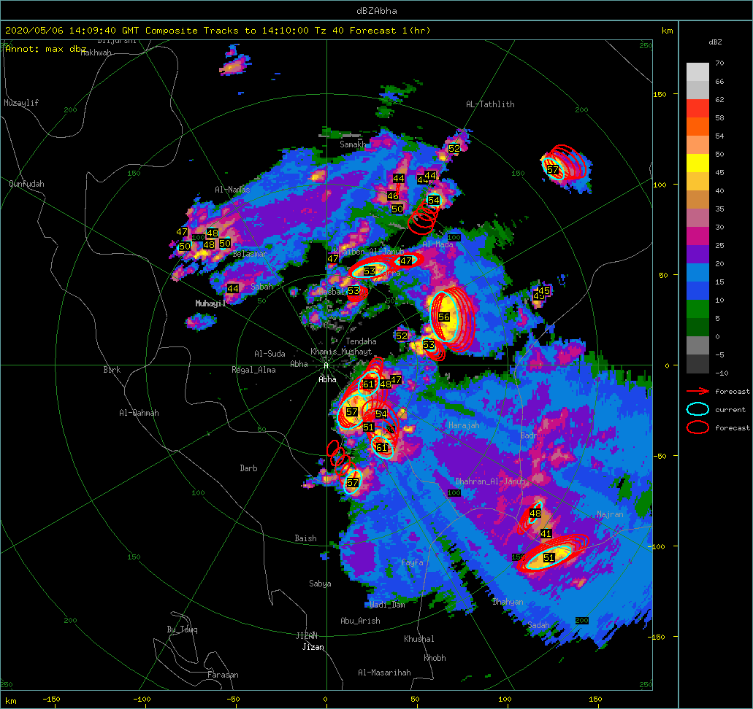Select the storm cell labeled 45

point(544,291)
